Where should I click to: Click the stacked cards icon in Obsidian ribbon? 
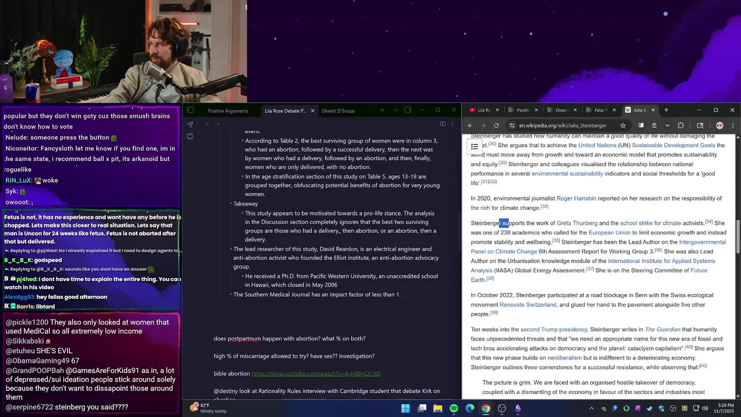tap(190, 136)
